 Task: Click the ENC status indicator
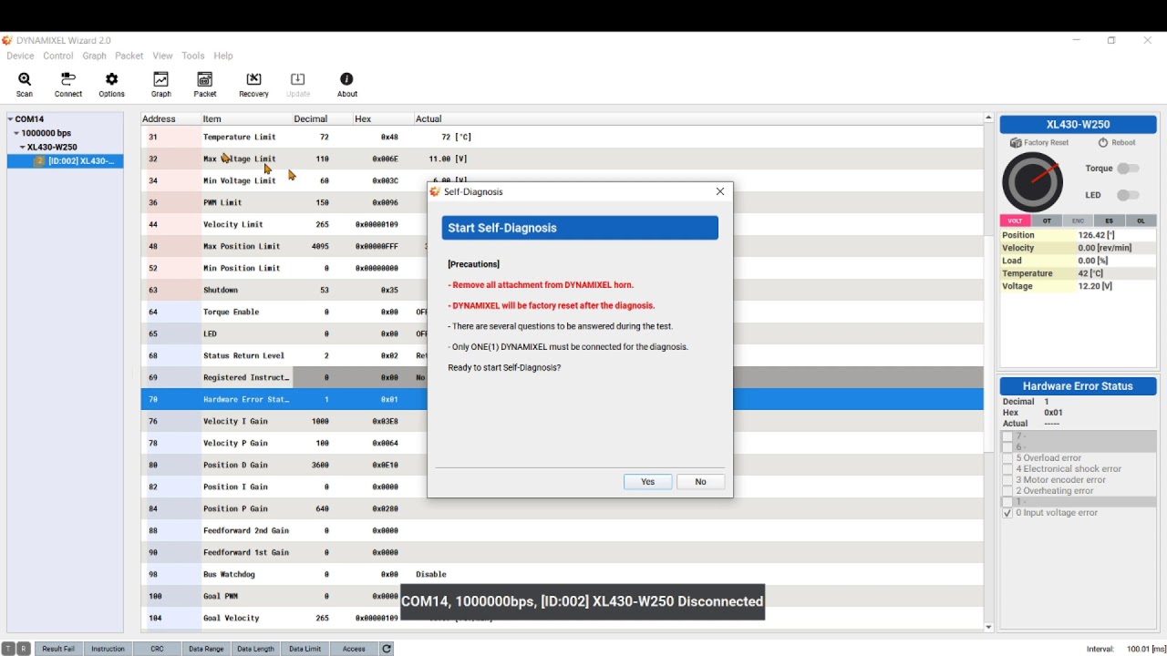[x=1078, y=220]
